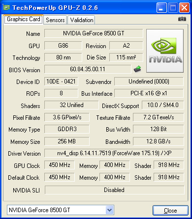Open the graphics card selection dropdown arrow
Image resolution: width=192 pixels, height=219 pixels.
click(x=109, y=210)
